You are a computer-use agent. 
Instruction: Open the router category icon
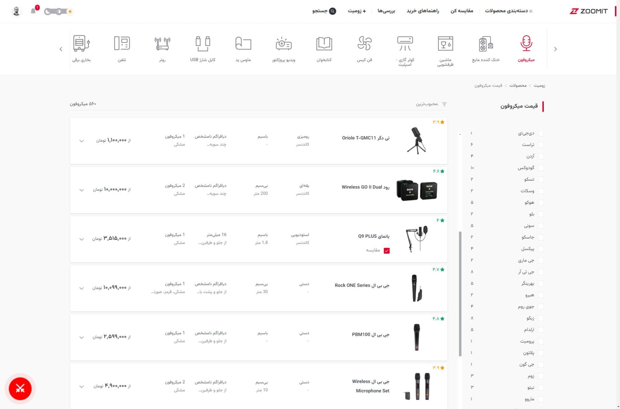162,44
